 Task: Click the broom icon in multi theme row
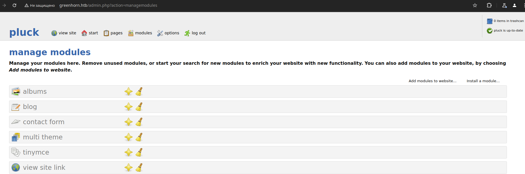click(x=139, y=137)
